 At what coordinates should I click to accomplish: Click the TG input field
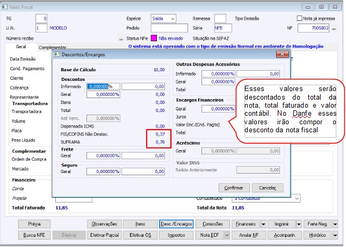41,19
